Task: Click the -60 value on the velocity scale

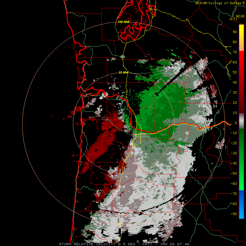Action: [234, 184]
